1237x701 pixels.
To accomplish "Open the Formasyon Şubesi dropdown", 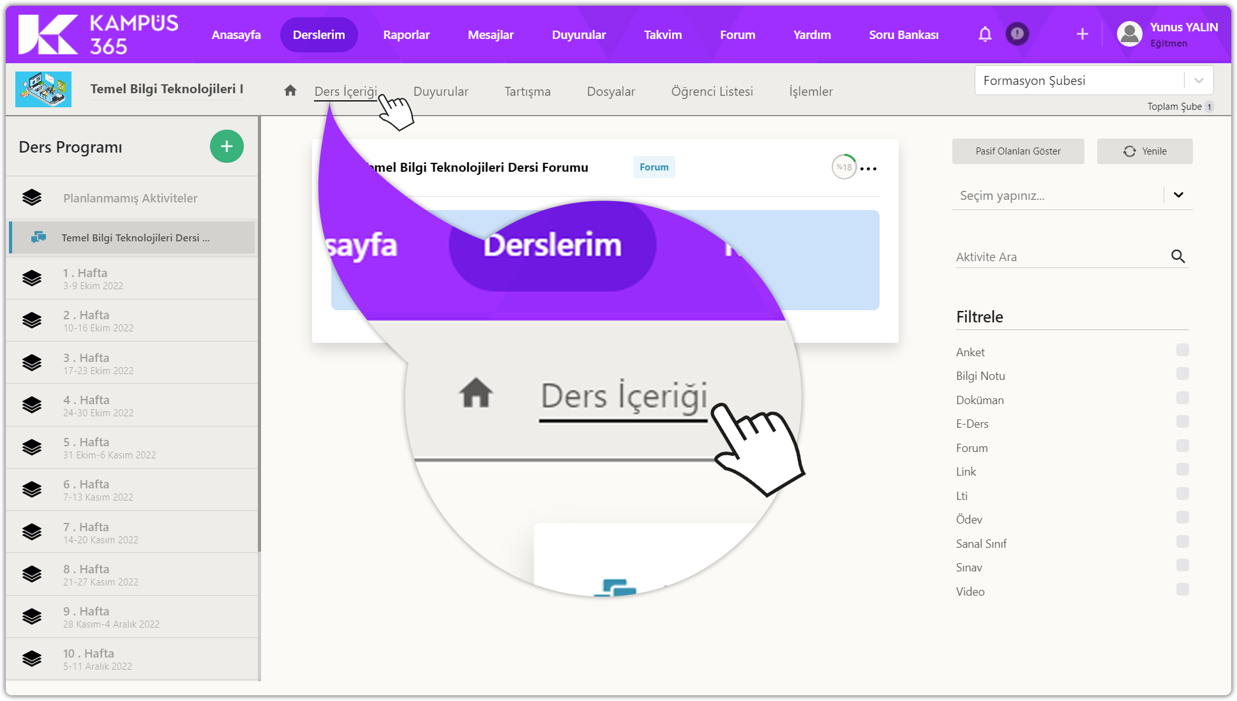I will [1198, 80].
